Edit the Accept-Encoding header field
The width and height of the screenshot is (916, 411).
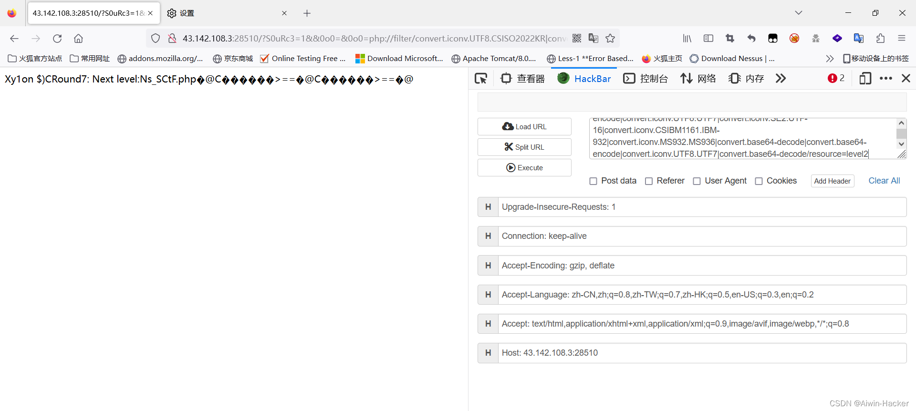click(702, 266)
